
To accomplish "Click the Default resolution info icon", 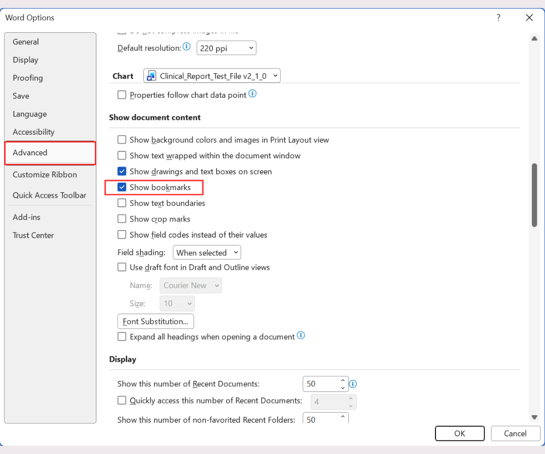I will (x=187, y=46).
